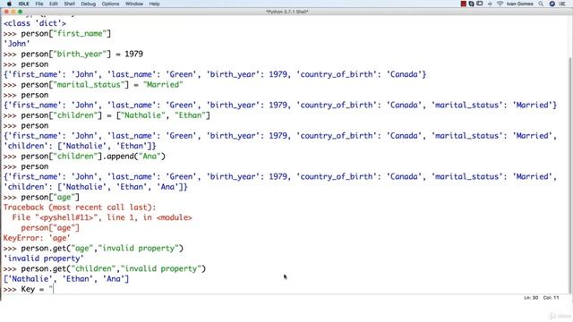
Task: Open the Edit menu
Action: (54, 4)
